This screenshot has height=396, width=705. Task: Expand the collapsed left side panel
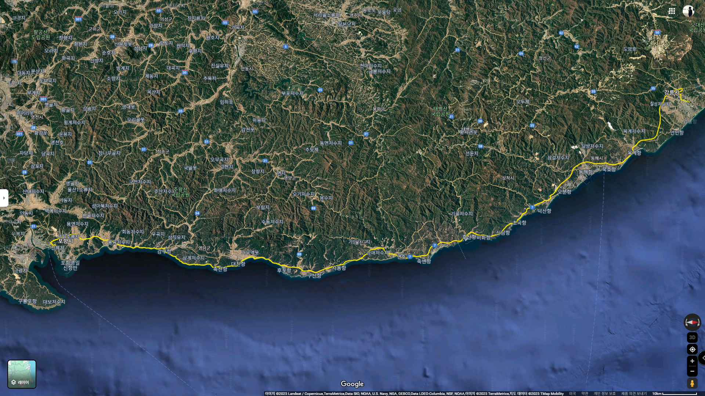point(4,198)
